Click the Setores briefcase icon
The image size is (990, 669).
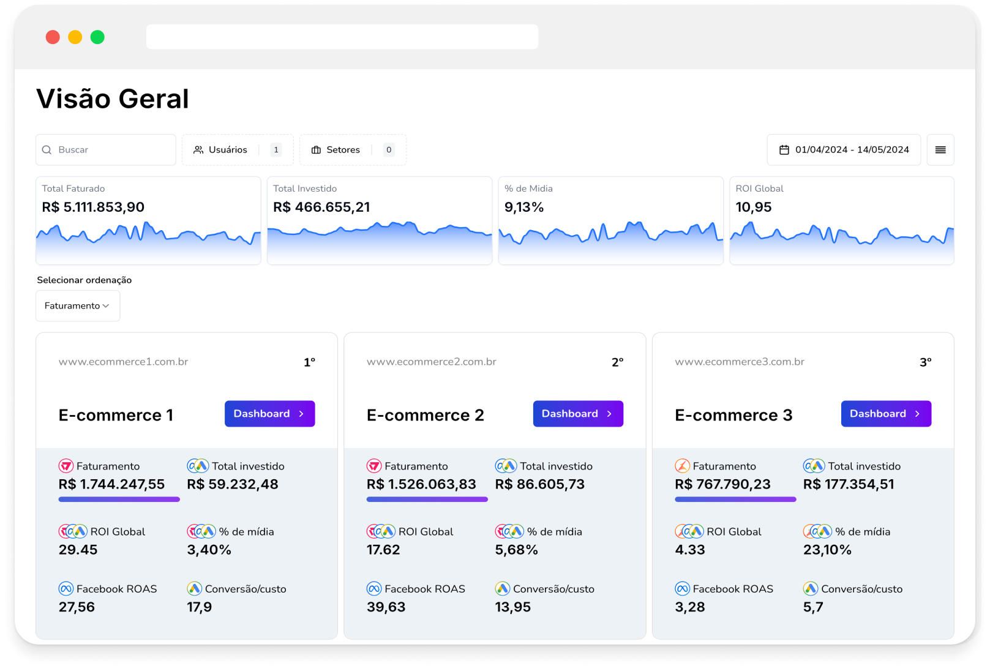316,150
